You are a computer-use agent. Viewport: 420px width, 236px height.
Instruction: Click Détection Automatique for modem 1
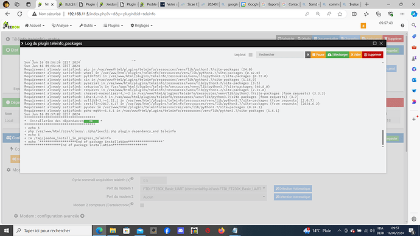pos(293,189)
